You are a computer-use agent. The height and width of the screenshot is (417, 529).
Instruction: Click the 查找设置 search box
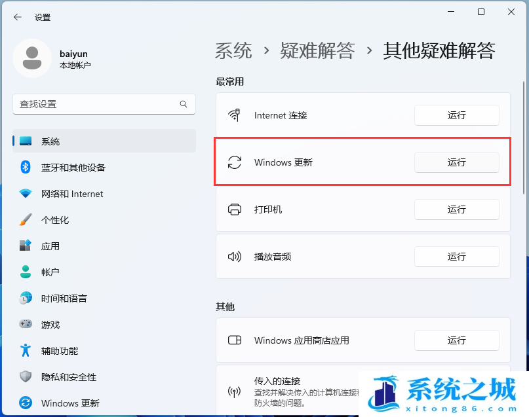pos(104,104)
